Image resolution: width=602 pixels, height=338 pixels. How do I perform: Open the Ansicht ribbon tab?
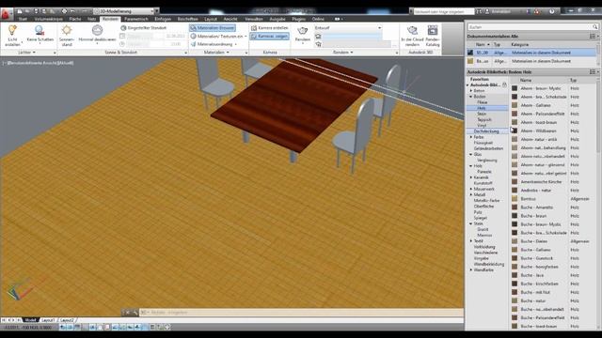230,19
